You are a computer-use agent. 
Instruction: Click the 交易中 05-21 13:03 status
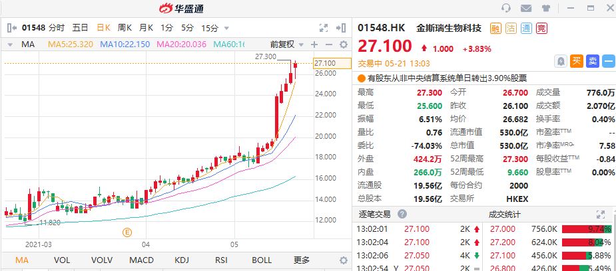click(394, 64)
